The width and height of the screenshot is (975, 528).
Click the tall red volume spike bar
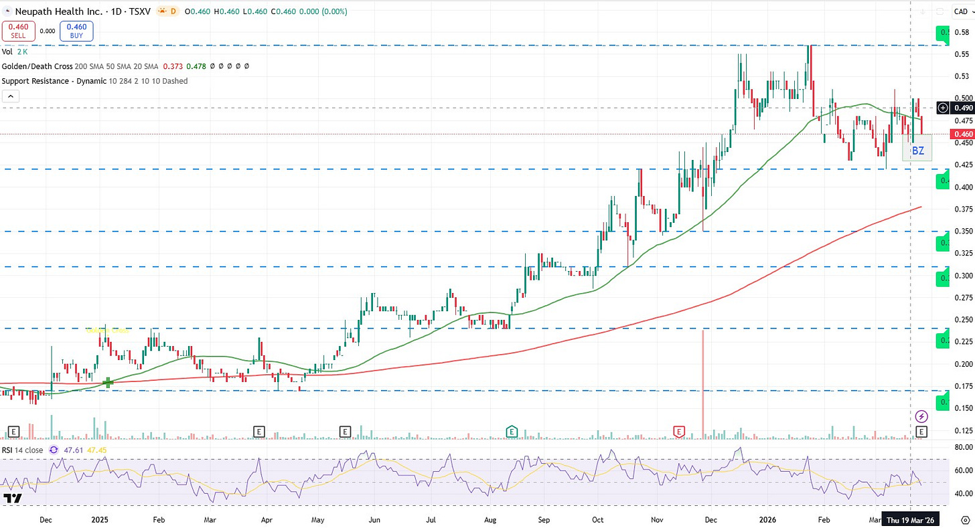point(702,384)
